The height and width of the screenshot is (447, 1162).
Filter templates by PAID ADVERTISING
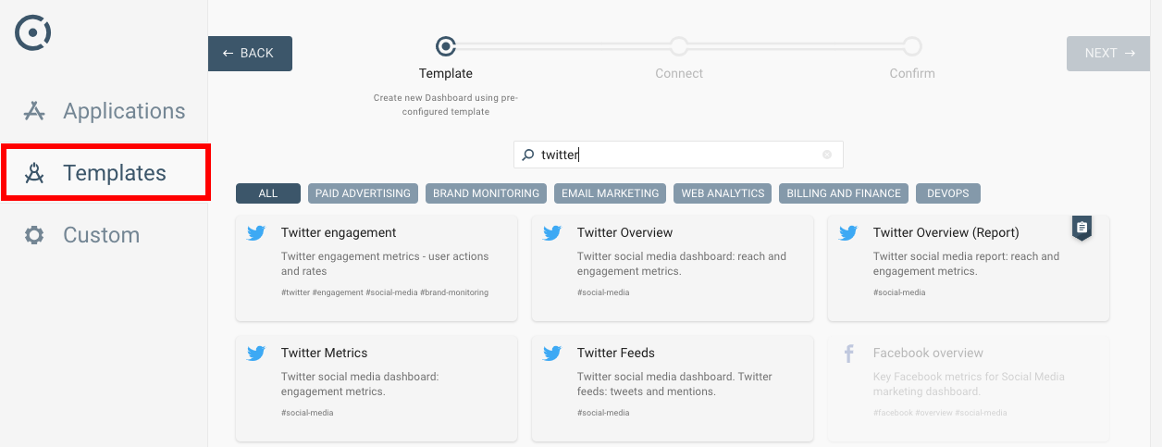[x=363, y=193]
